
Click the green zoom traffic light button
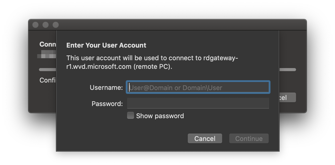click(55, 25)
